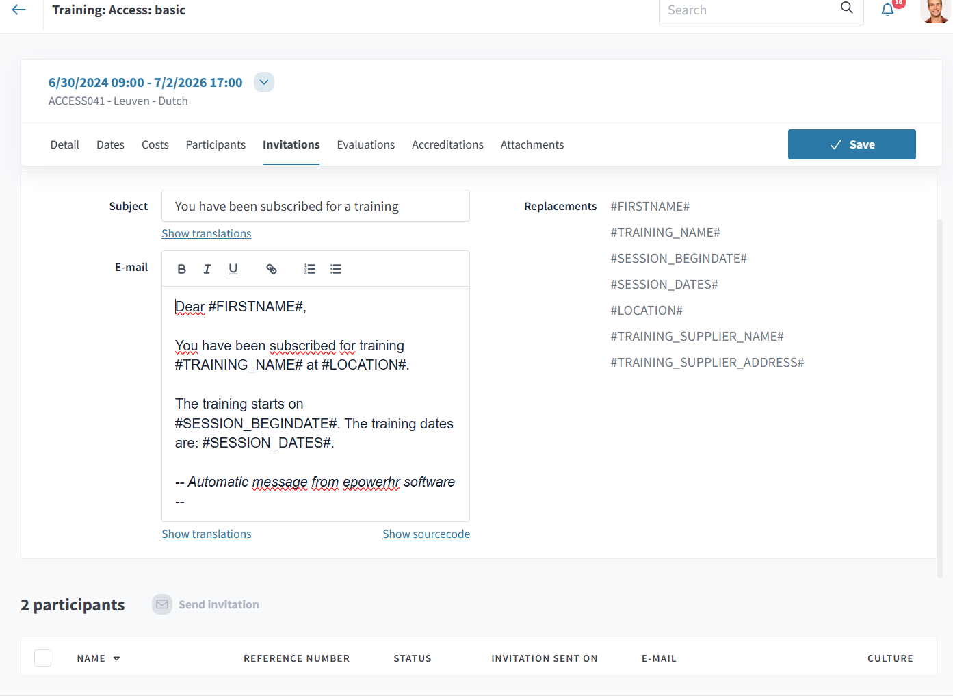Click the ACCESS041 - Leuven - Dutch subtitle
This screenshot has width=953, height=696.
[x=118, y=101]
